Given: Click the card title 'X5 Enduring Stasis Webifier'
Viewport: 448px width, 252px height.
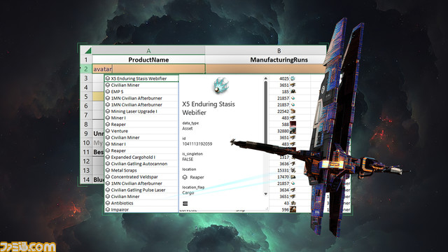Looking at the screenshot, I should 209,108.
